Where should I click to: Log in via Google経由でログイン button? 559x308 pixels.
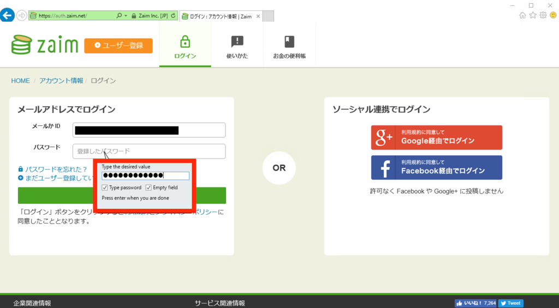437,137
